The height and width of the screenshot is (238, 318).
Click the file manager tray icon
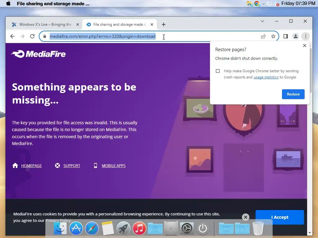pos(249,3)
